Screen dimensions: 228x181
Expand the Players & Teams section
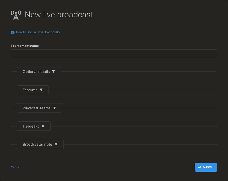pos(39,108)
